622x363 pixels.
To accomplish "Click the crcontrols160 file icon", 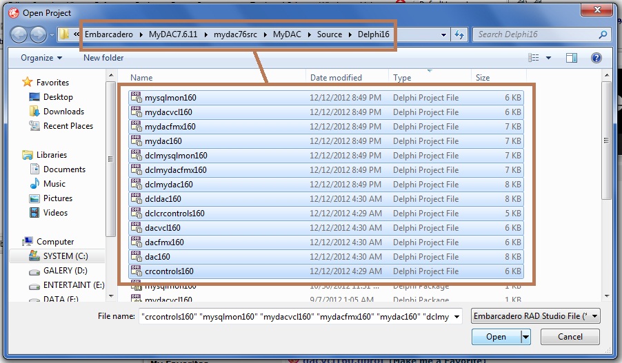I will (x=137, y=271).
